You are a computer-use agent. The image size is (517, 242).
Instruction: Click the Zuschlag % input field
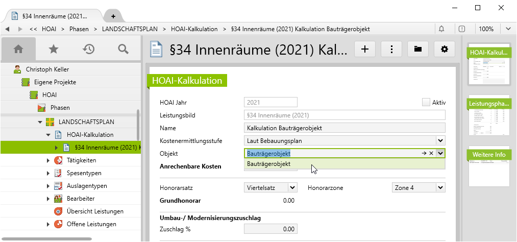271,229
